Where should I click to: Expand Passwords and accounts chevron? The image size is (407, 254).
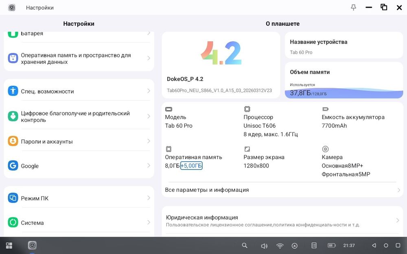(x=149, y=141)
